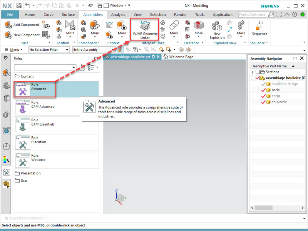Toggle full screen mode icon
Image resolution: width=308 pixels, height=231 pixels.
point(279,14)
